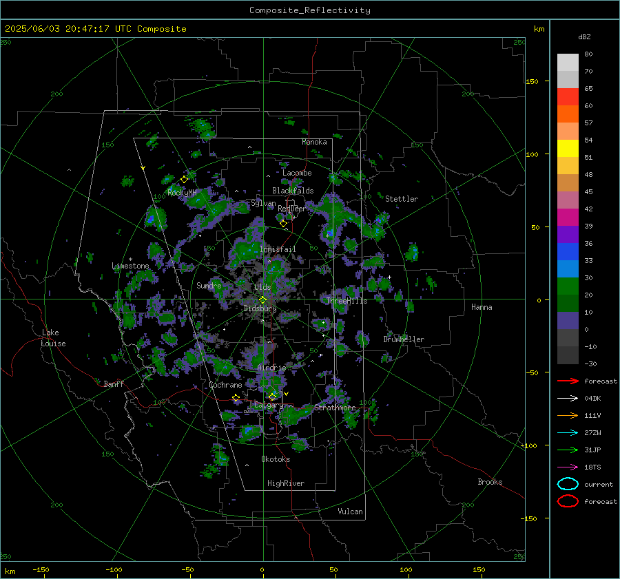The height and width of the screenshot is (579, 620).
Task: Click the cyan 27ZW arrow legend icon
Action: (568, 433)
